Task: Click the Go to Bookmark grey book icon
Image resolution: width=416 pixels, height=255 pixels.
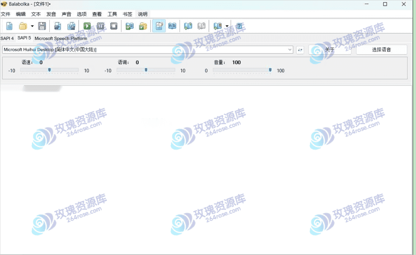Action: 201,26
